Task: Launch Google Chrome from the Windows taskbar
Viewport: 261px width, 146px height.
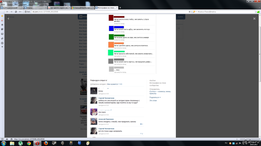Action: coord(29,143)
